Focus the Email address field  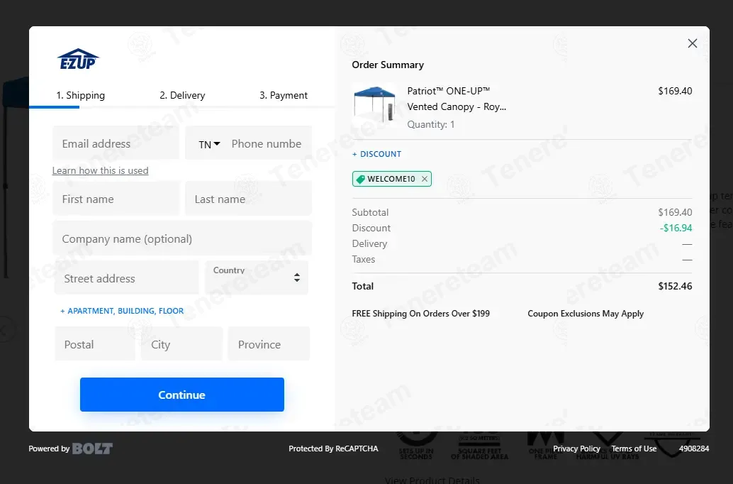pyautogui.click(x=116, y=143)
